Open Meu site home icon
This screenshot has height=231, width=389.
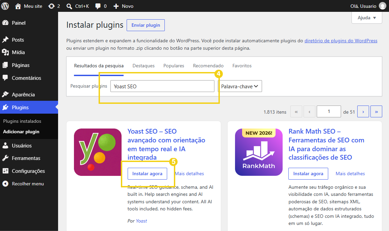(18, 6)
